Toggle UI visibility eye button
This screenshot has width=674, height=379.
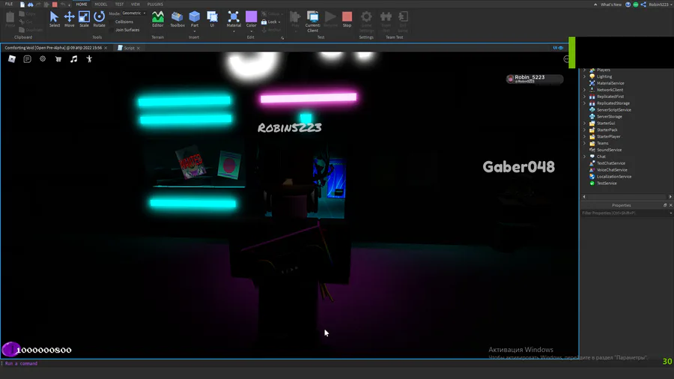pyautogui.click(x=557, y=48)
